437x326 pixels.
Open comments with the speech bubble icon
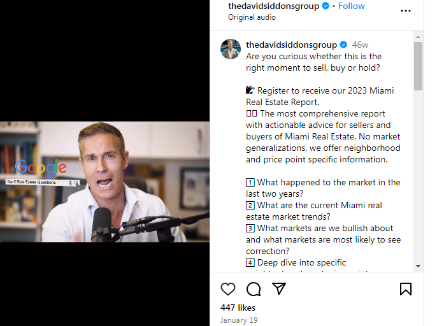pos(254,289)
